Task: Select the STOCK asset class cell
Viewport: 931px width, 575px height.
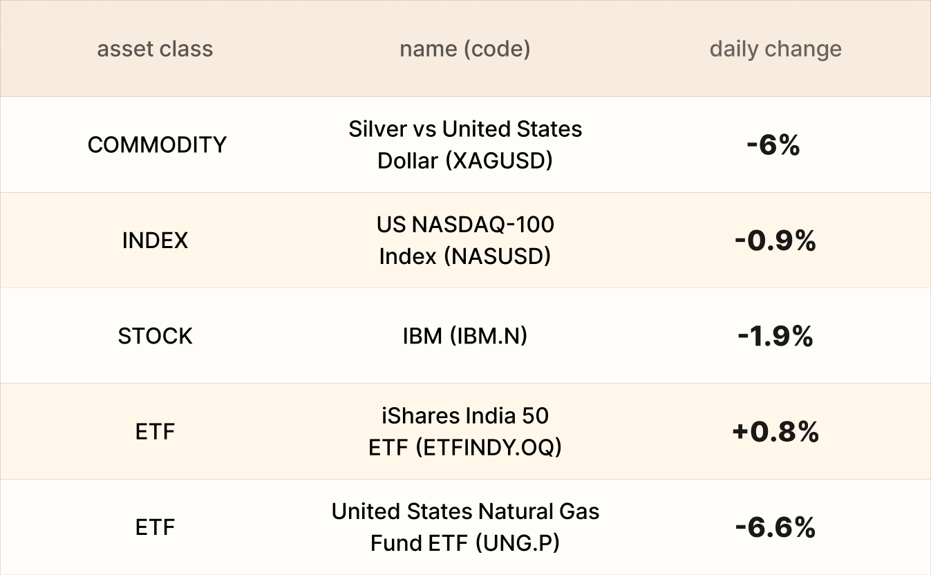Action: (x=155, y=336)
